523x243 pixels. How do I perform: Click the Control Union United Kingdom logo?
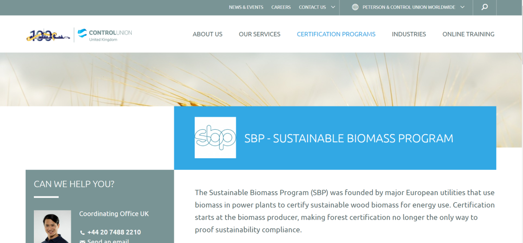tap(105, 35)
